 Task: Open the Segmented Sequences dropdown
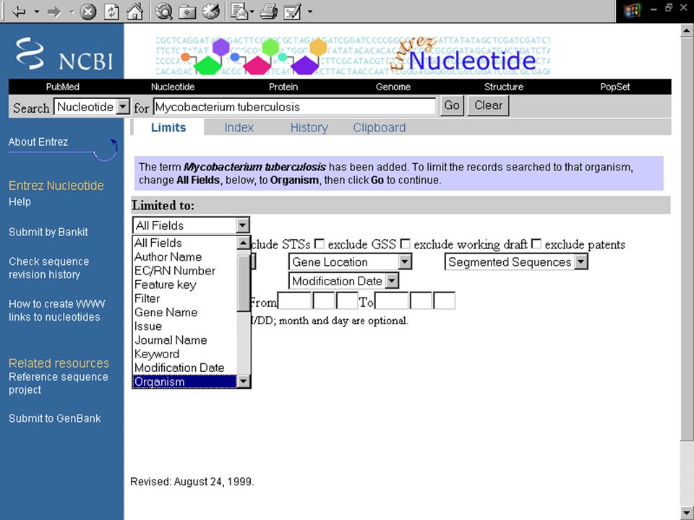click(516, 261)
